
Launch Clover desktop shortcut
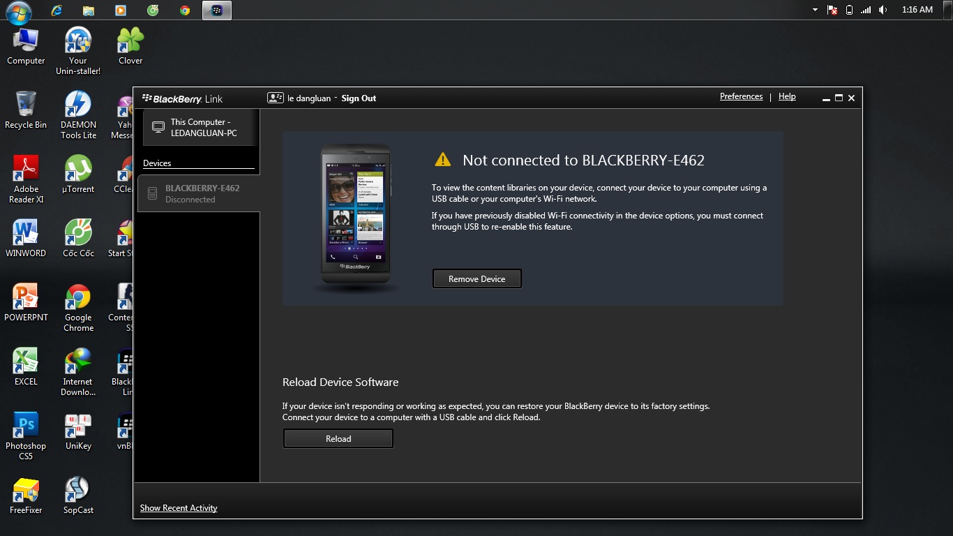click(x=130, y=46)
